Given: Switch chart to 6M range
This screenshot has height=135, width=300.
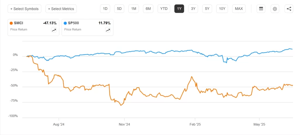Looking at the screenshot, I should [148, 9].
